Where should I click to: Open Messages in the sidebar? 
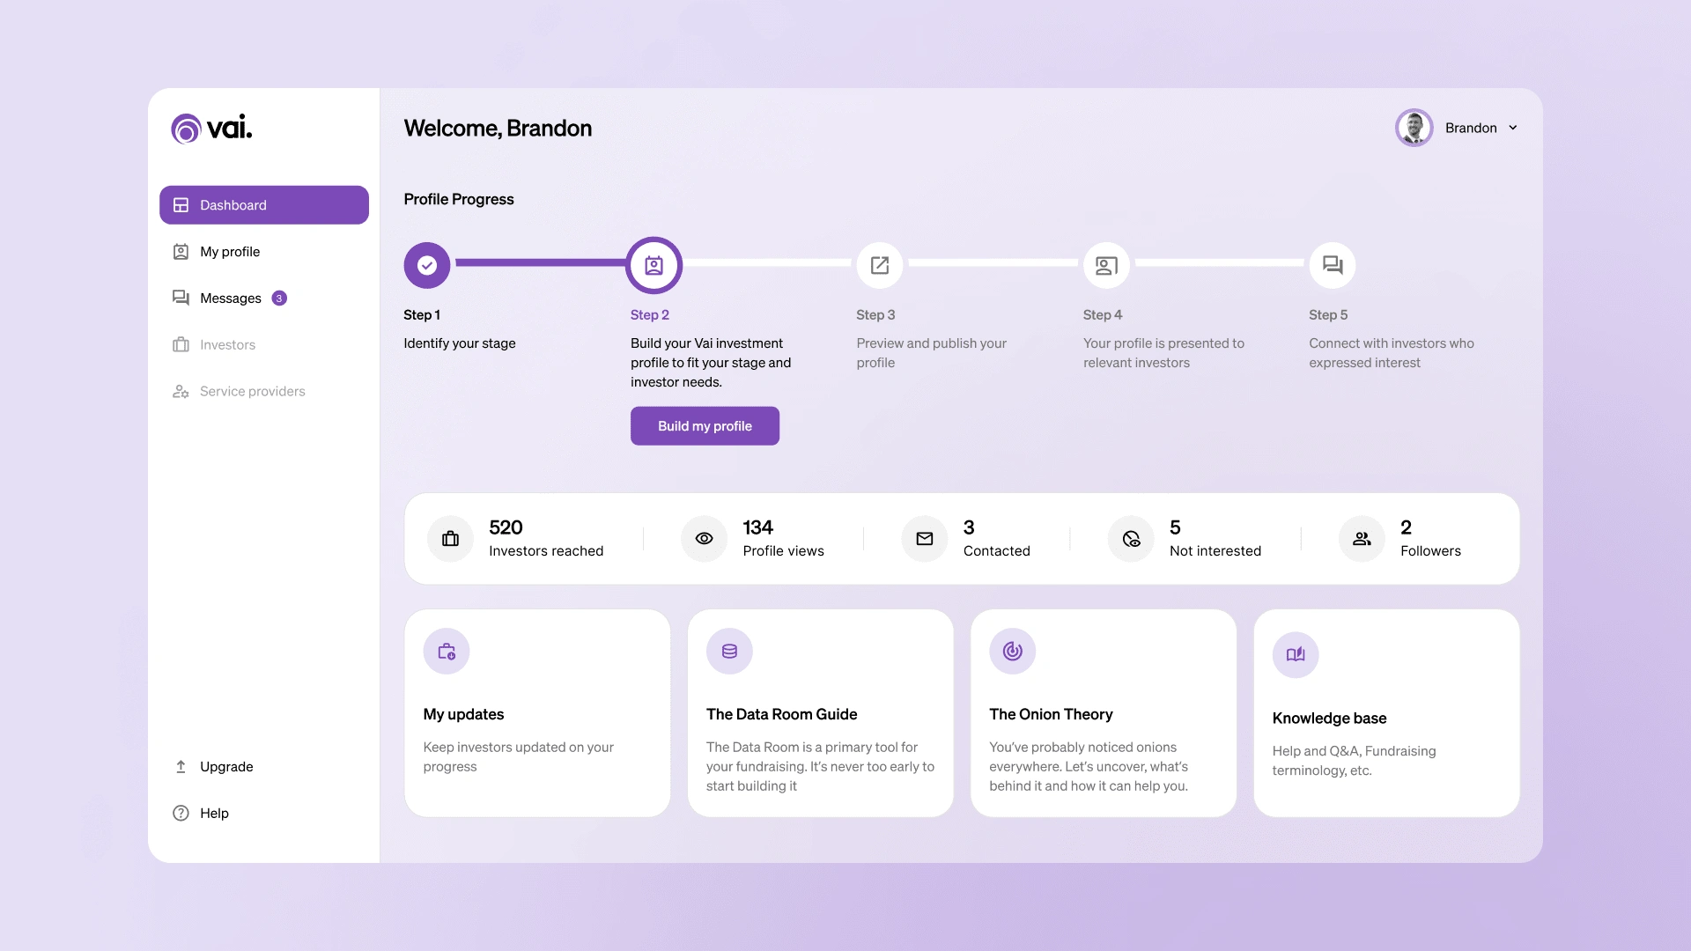pyautogui.click(x=231, y=299)
